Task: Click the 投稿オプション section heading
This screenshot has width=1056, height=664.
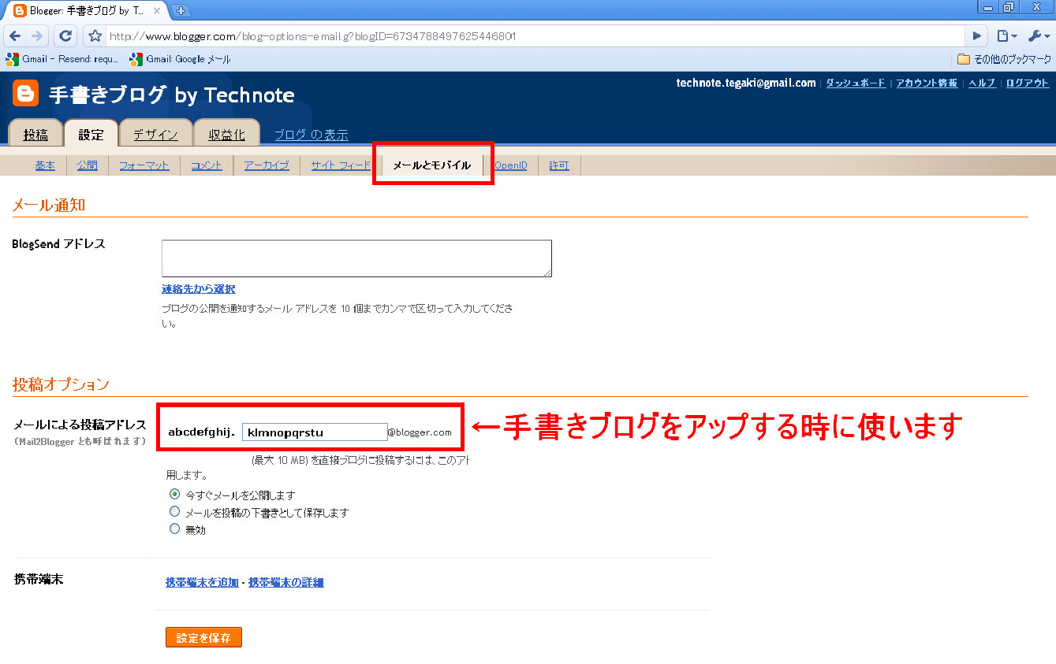Action: click(61, 384)
